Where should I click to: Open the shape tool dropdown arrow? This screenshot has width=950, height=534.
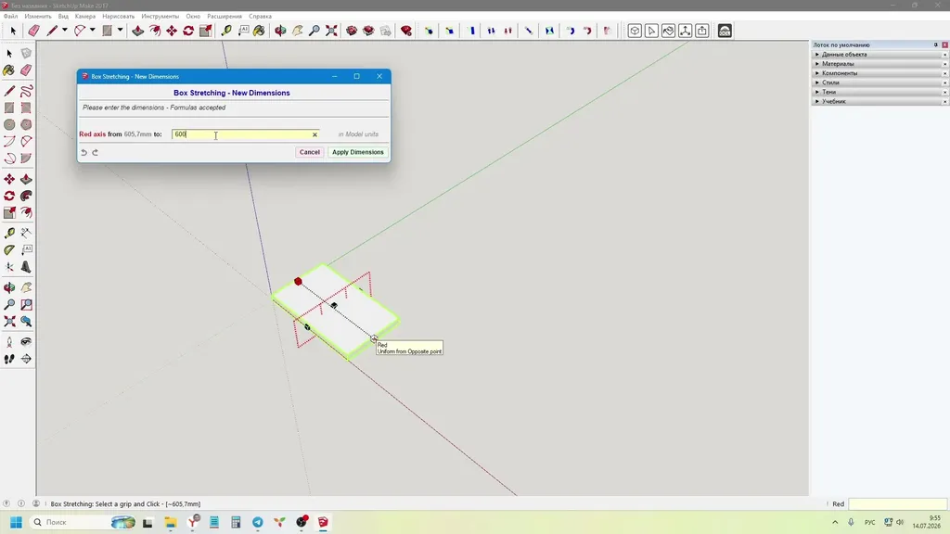point(120,31)
